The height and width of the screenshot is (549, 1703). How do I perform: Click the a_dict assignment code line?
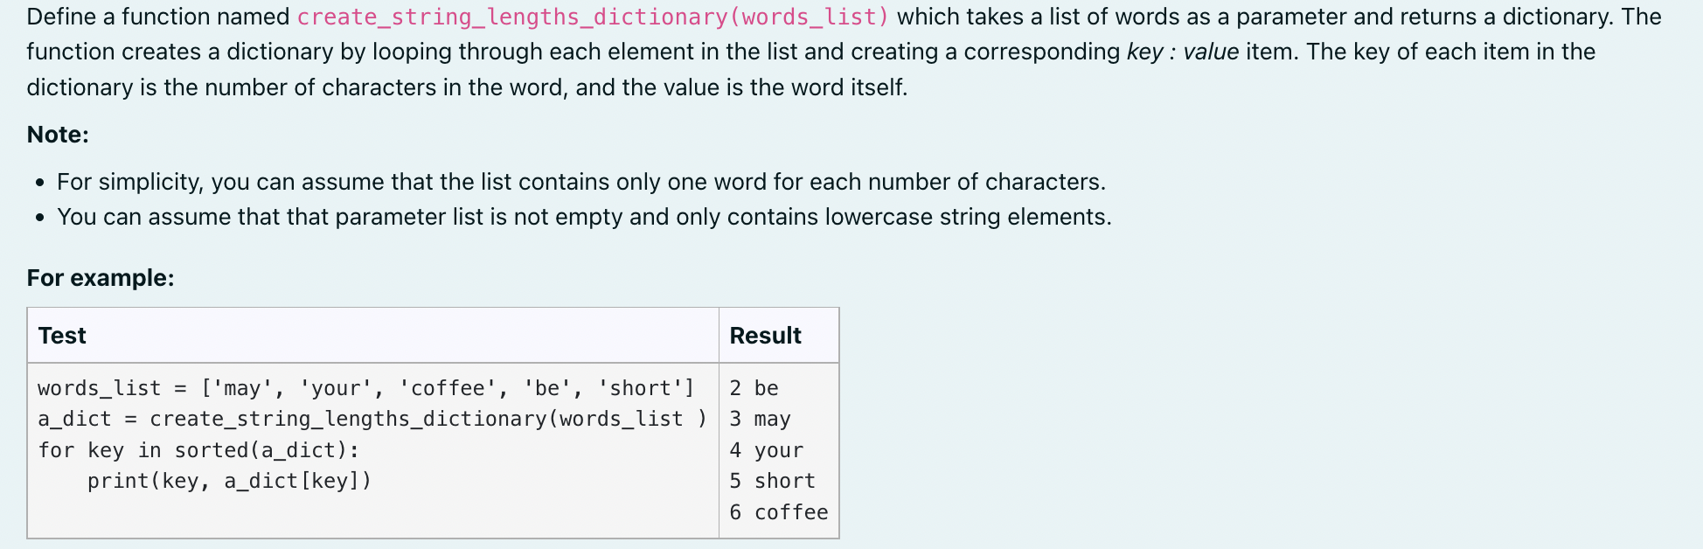click(372, 419)
